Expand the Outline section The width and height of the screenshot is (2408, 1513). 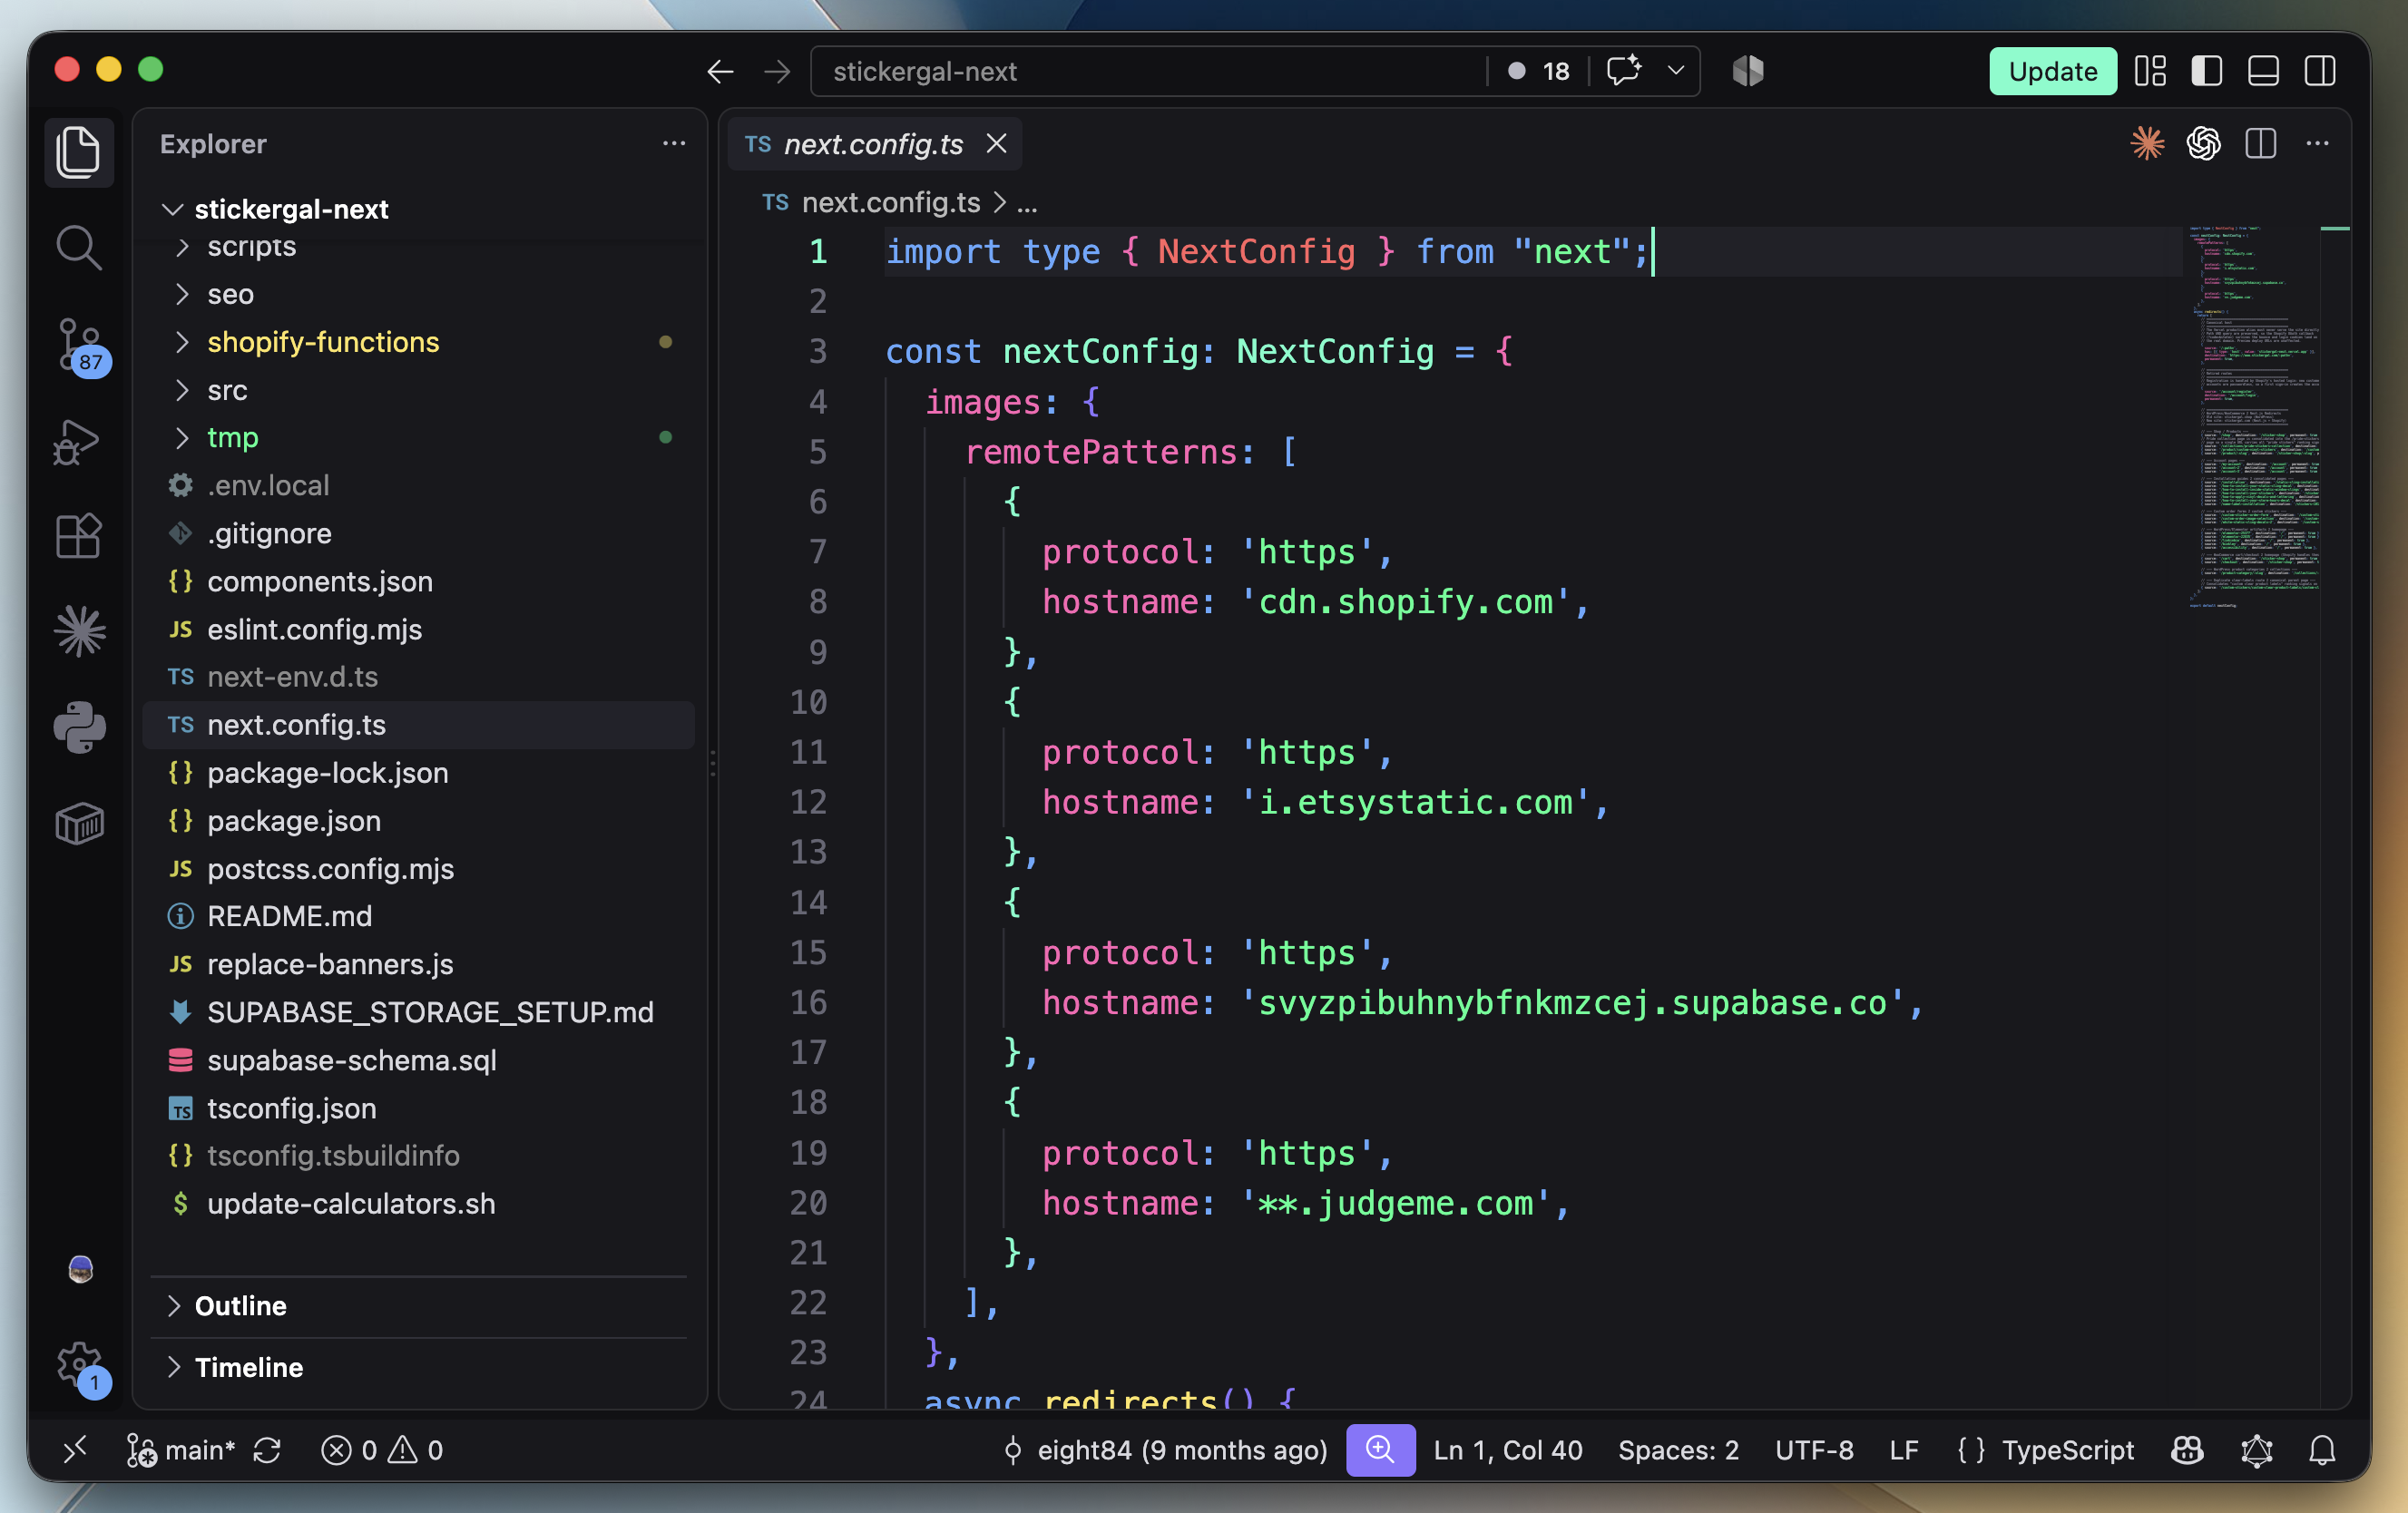pyautogui.click(x=418, y=1306)
